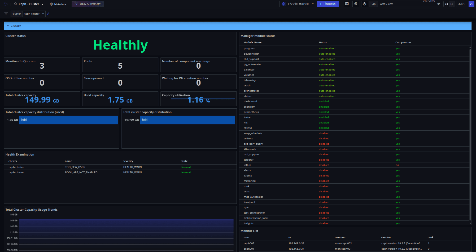This screenshot has width=476, height=252.
Task: Sort Monitor List by rank column
Action: coord(430,237)
